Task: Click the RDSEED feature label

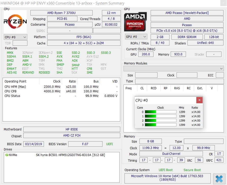Action: (44, 72)
